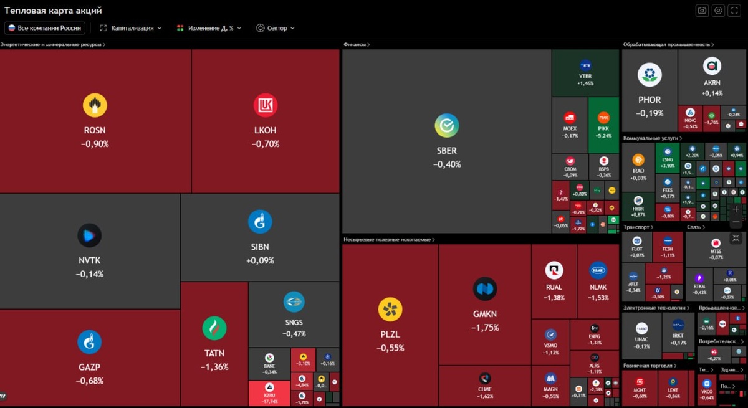Select the MTSS tile showing −0,07%
748x408 pixels.
[x=716, y=249]
